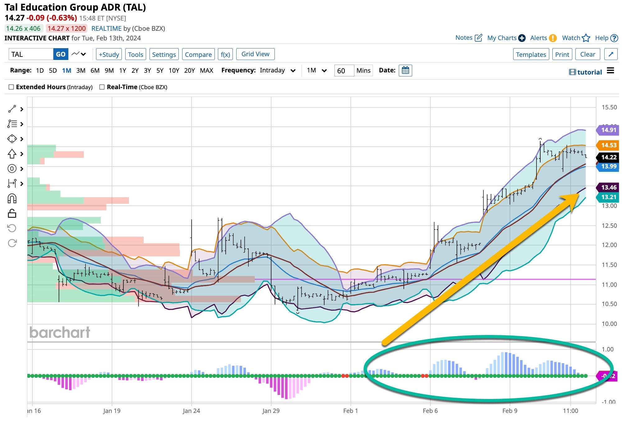
Task: Click the 60 minutes input field
Action: click(344, 71)
